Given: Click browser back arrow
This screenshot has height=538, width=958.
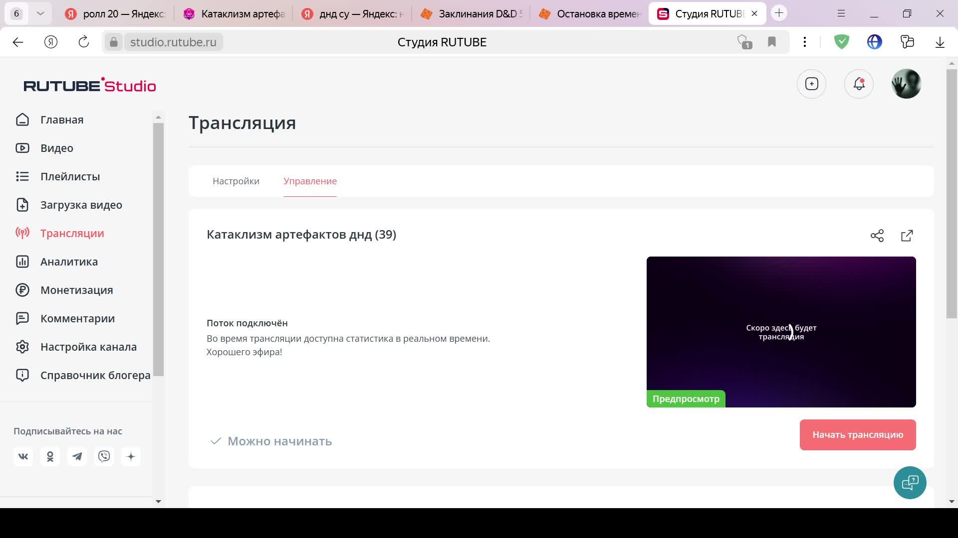Looking at the screenshot, I should [x=18, y=42].
